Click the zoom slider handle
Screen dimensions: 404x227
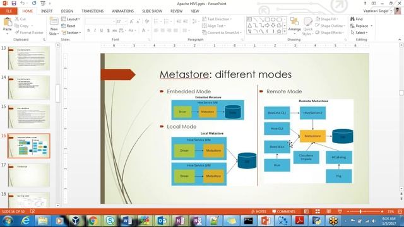point(360,211)
